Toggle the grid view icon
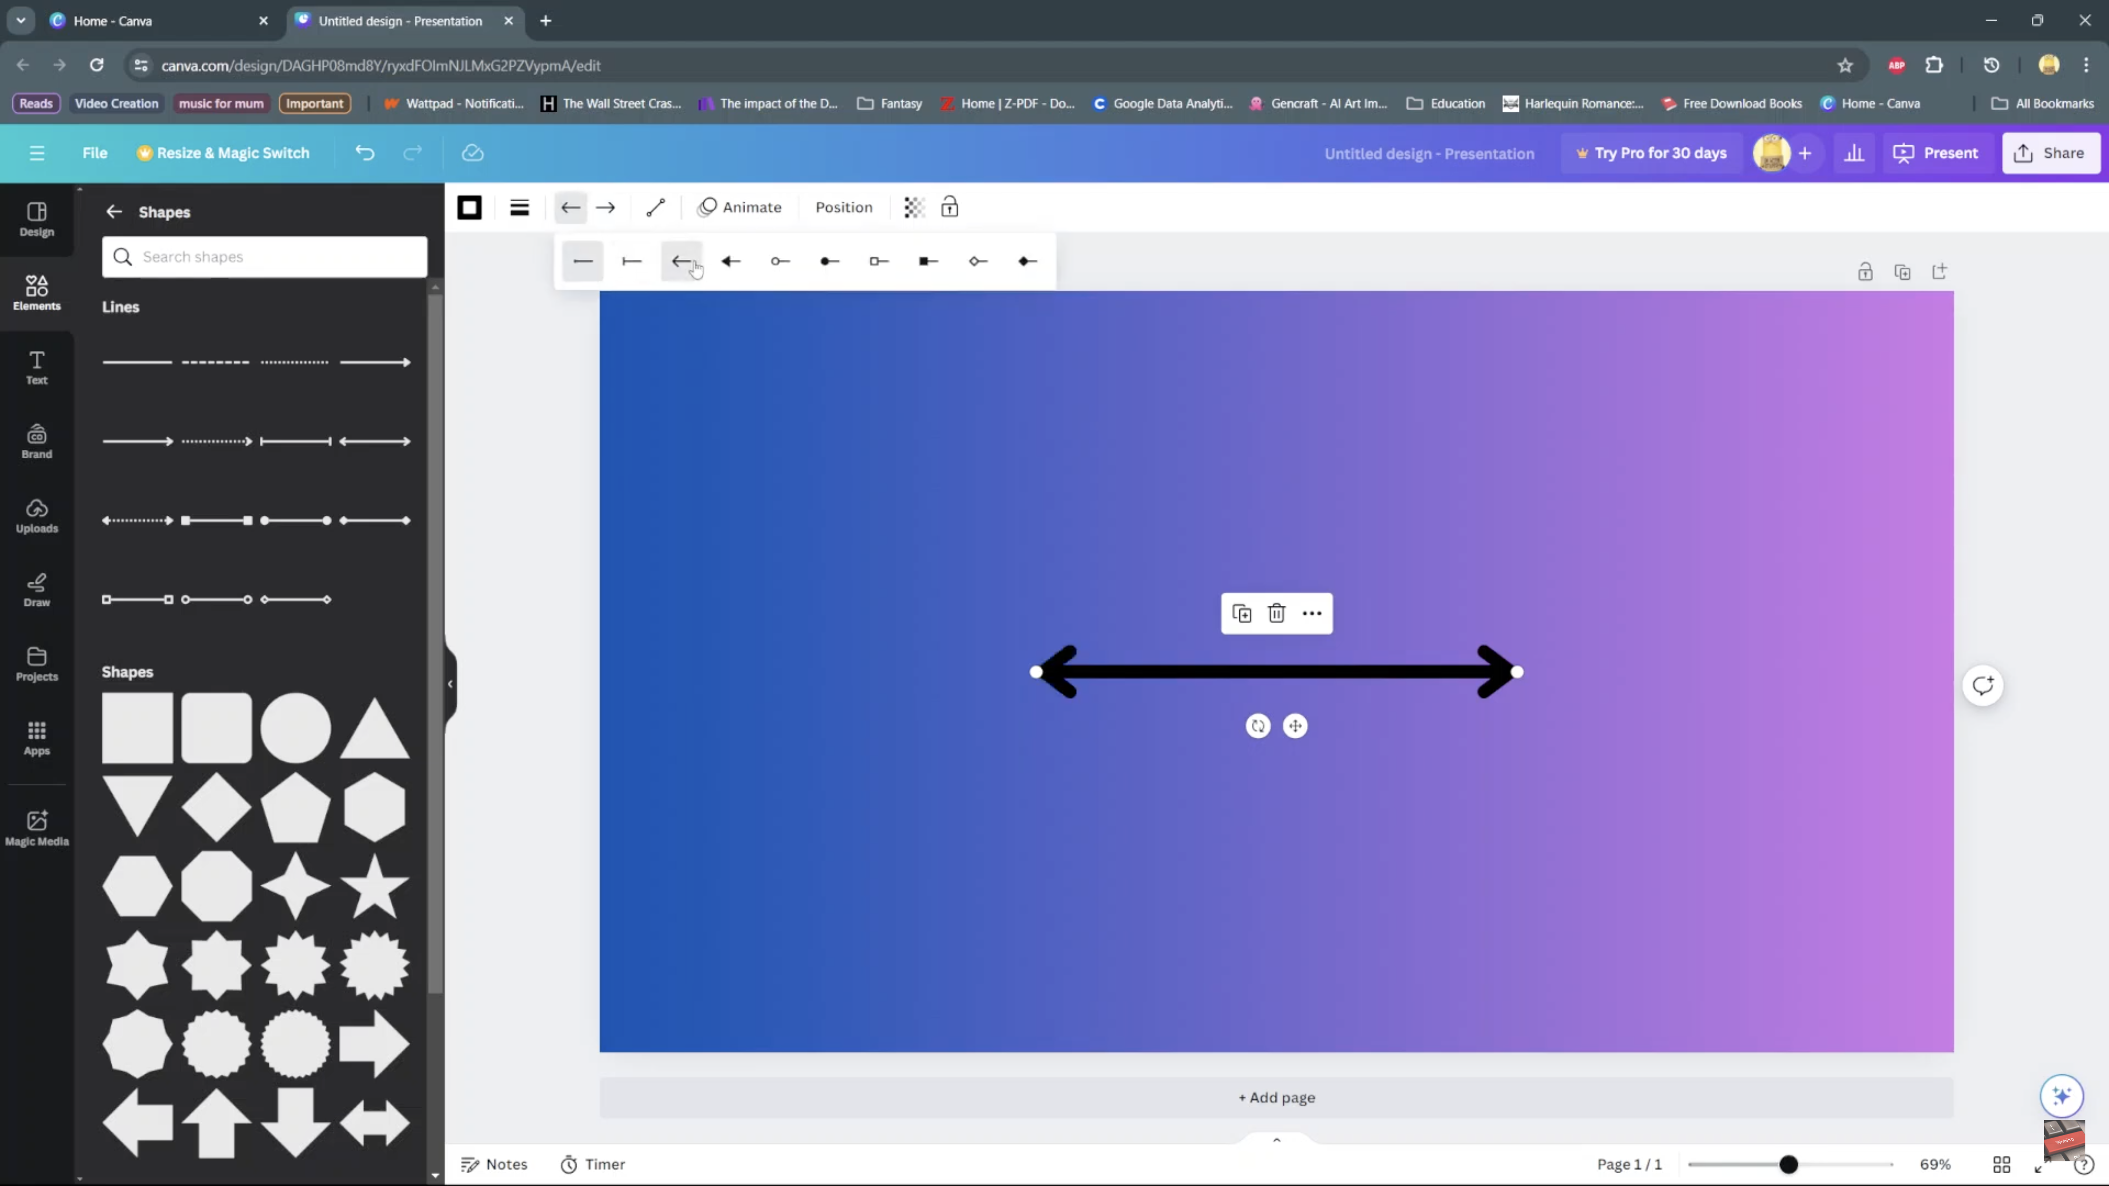Viewport: 2109px width, 1186px height. (x=2002, y=1165)
